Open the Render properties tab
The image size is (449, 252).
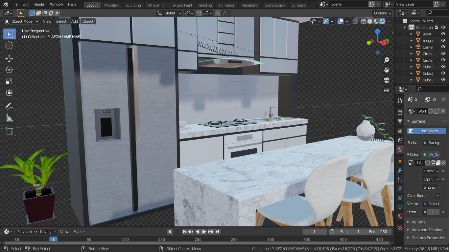(x=400, y=113)
